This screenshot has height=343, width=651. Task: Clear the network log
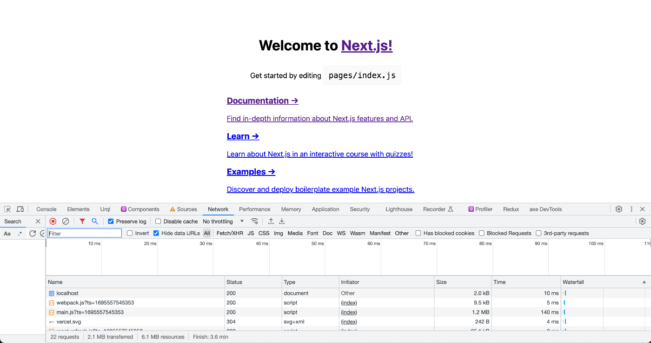pos(66,221)
